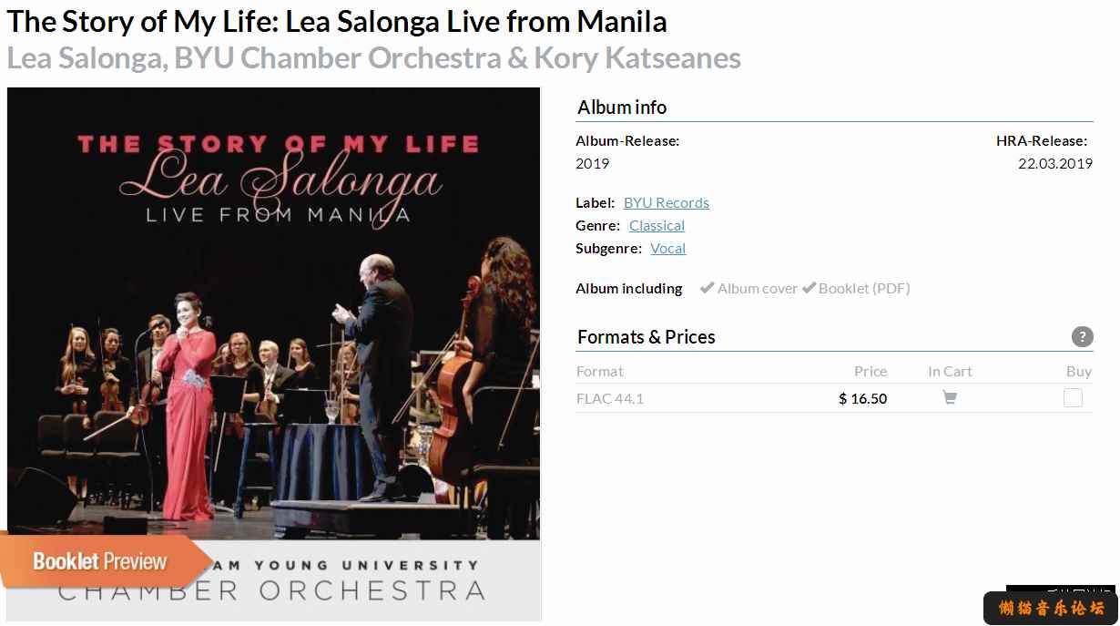1120x626 pixels.
Task: Click the Booklet (PDF) checkmark icon
Action: coord(809,288)
